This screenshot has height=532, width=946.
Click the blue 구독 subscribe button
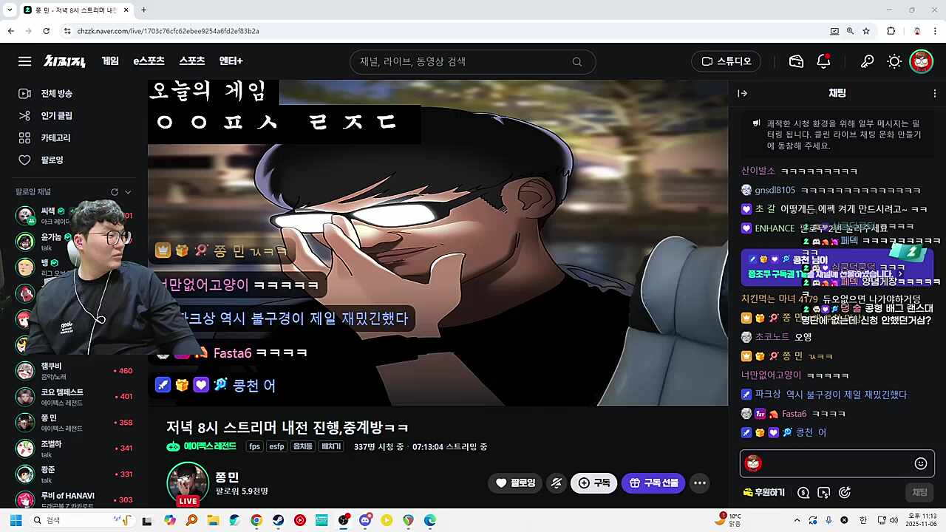point(593,482)
